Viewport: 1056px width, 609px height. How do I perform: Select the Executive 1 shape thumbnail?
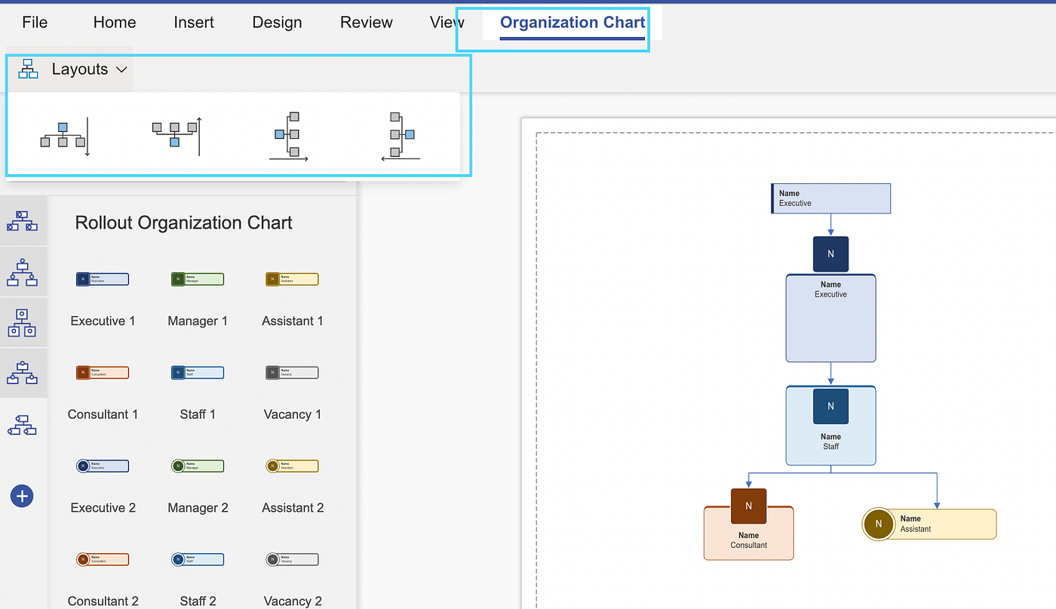click(103, 279)
